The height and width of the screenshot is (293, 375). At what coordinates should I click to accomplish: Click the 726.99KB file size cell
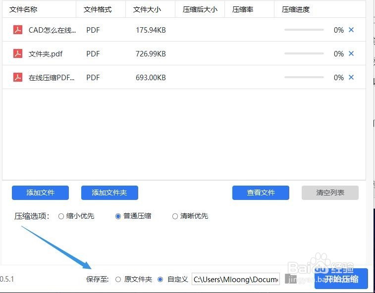(x=151, y=54)
